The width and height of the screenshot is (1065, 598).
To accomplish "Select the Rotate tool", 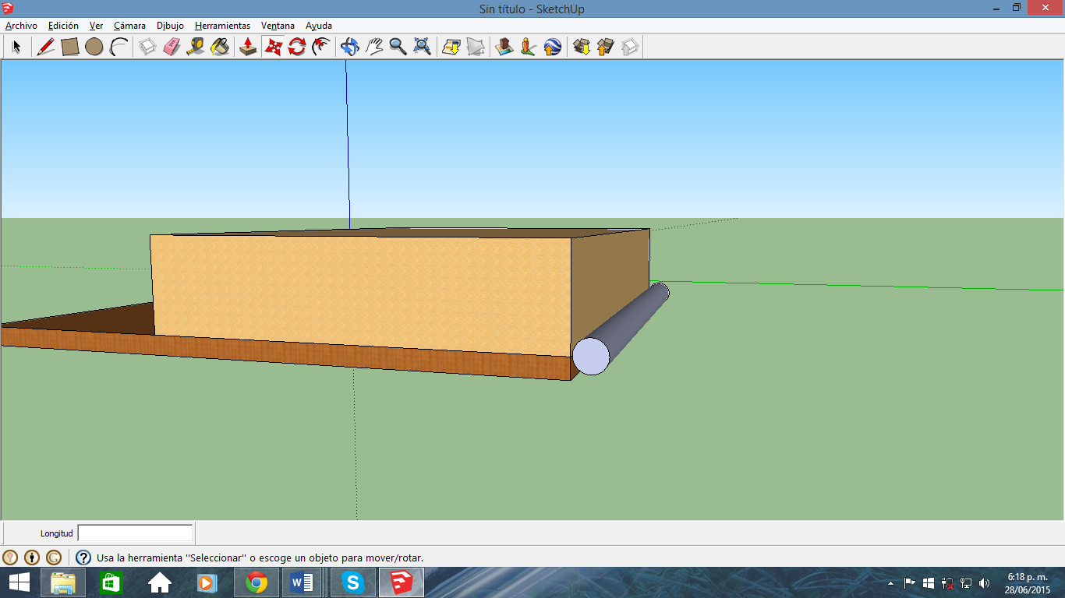I will [x=297, y=47].
